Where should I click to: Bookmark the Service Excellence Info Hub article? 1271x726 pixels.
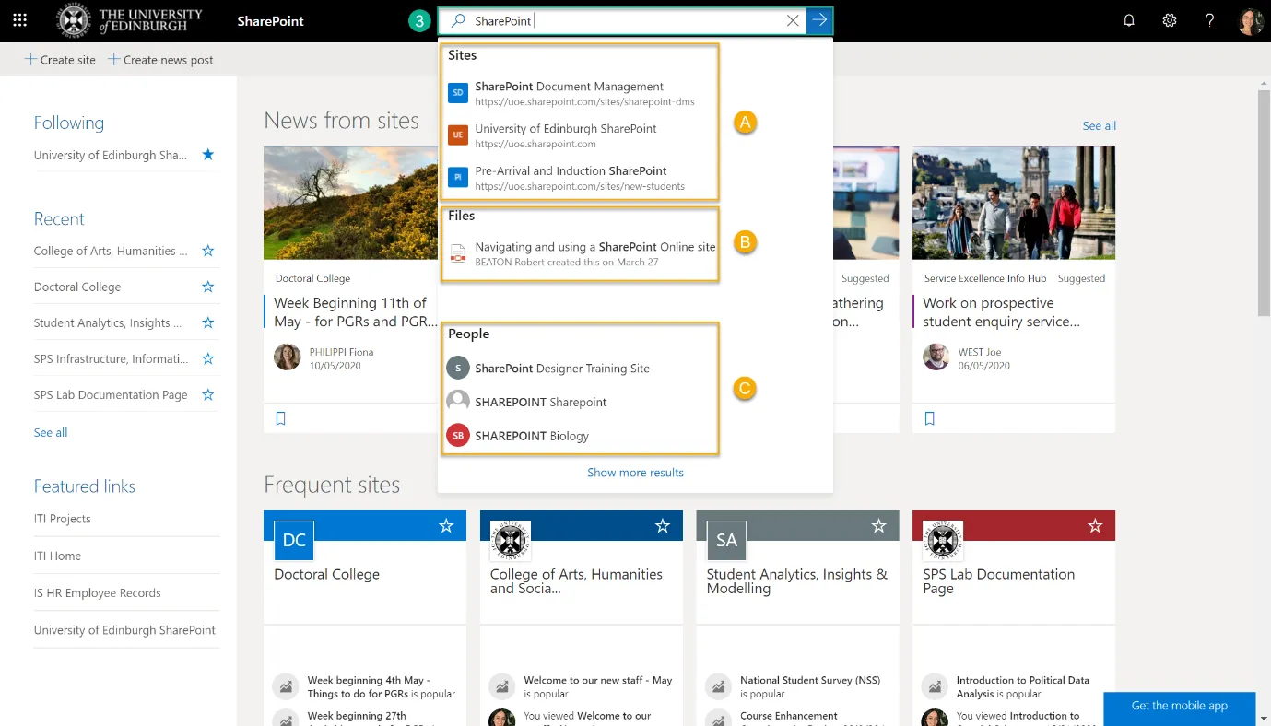(x=929, y=417)
